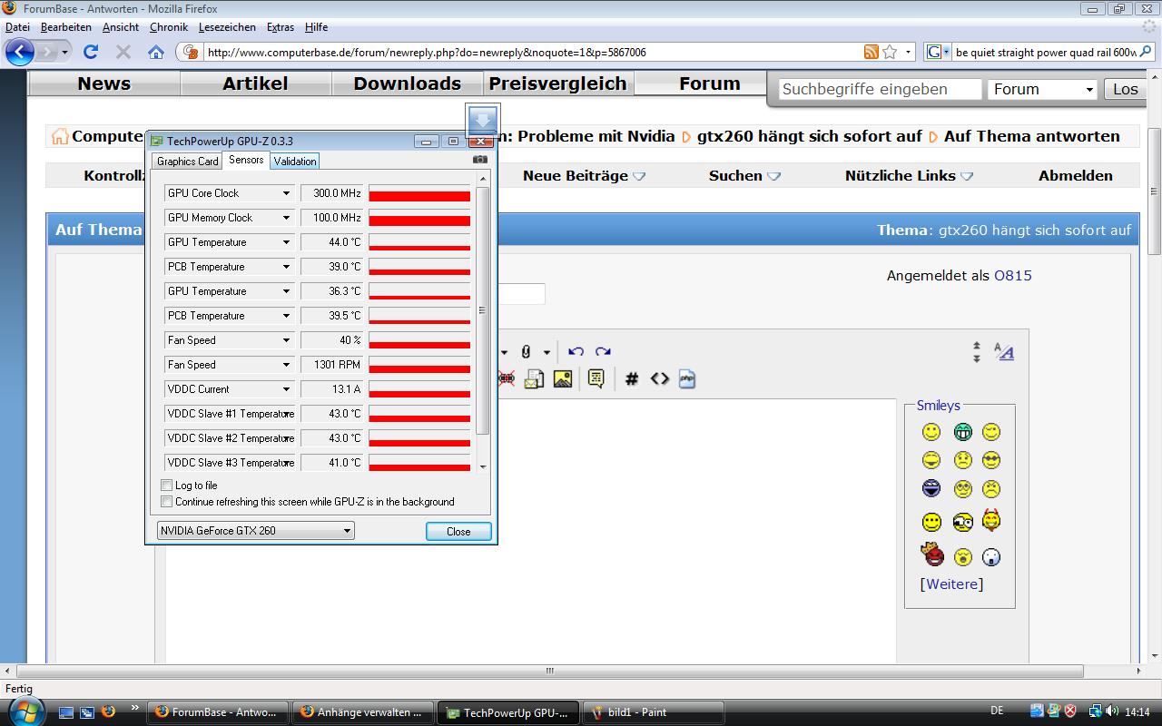Bookmark this page with the star icon
This screenshot has height=726, width=1162.
[891, 52]
